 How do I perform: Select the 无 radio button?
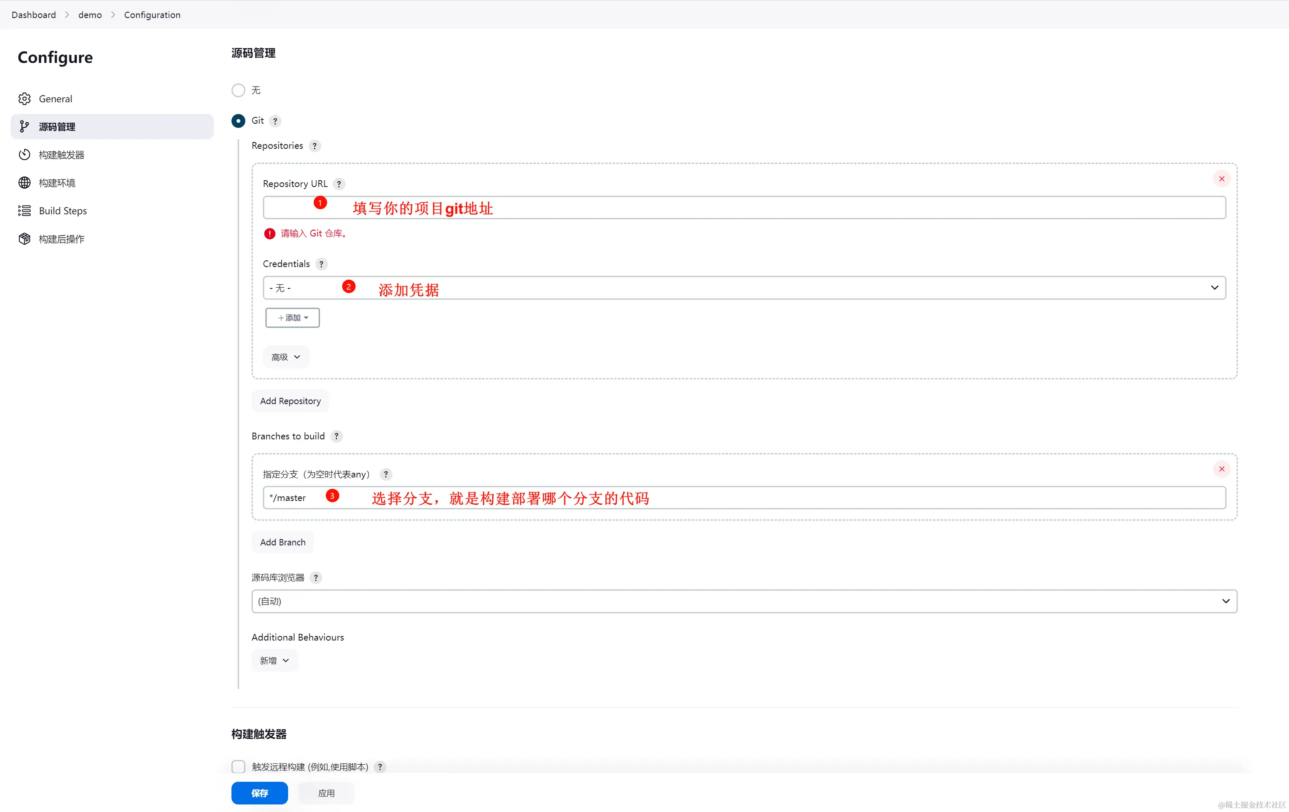238,90
